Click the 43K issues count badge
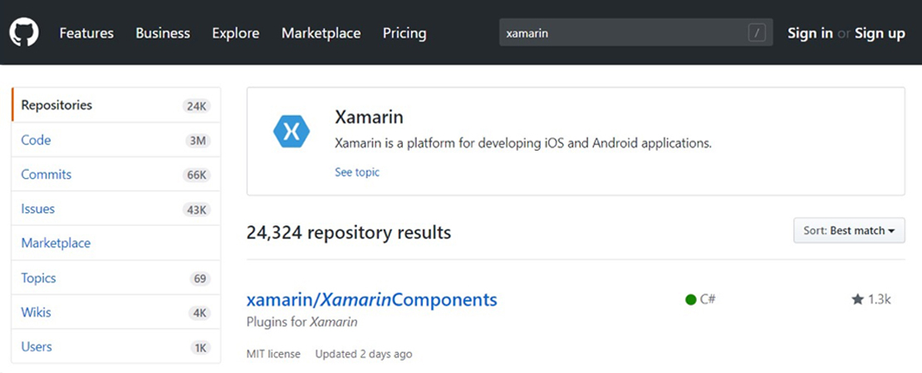 tap(196, 210)
